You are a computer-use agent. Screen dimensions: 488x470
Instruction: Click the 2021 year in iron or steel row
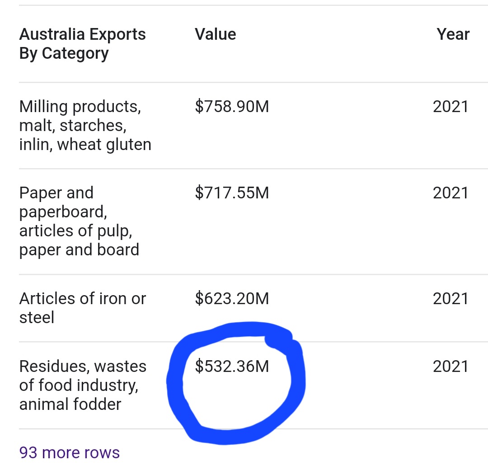tap(450, 299)
